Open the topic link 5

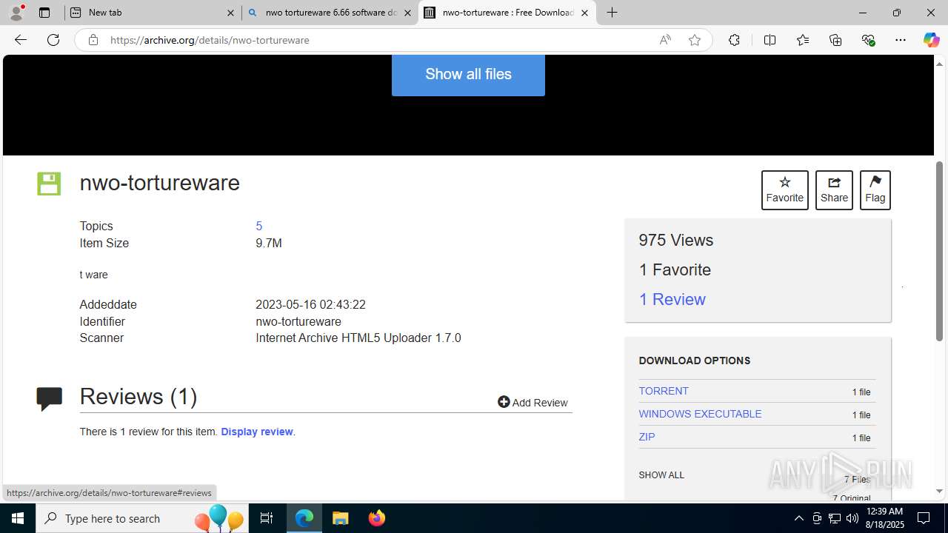(259, 226)
